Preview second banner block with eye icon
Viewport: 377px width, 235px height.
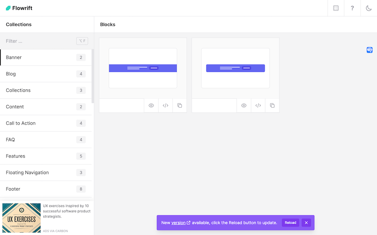(x=244, y=106)
